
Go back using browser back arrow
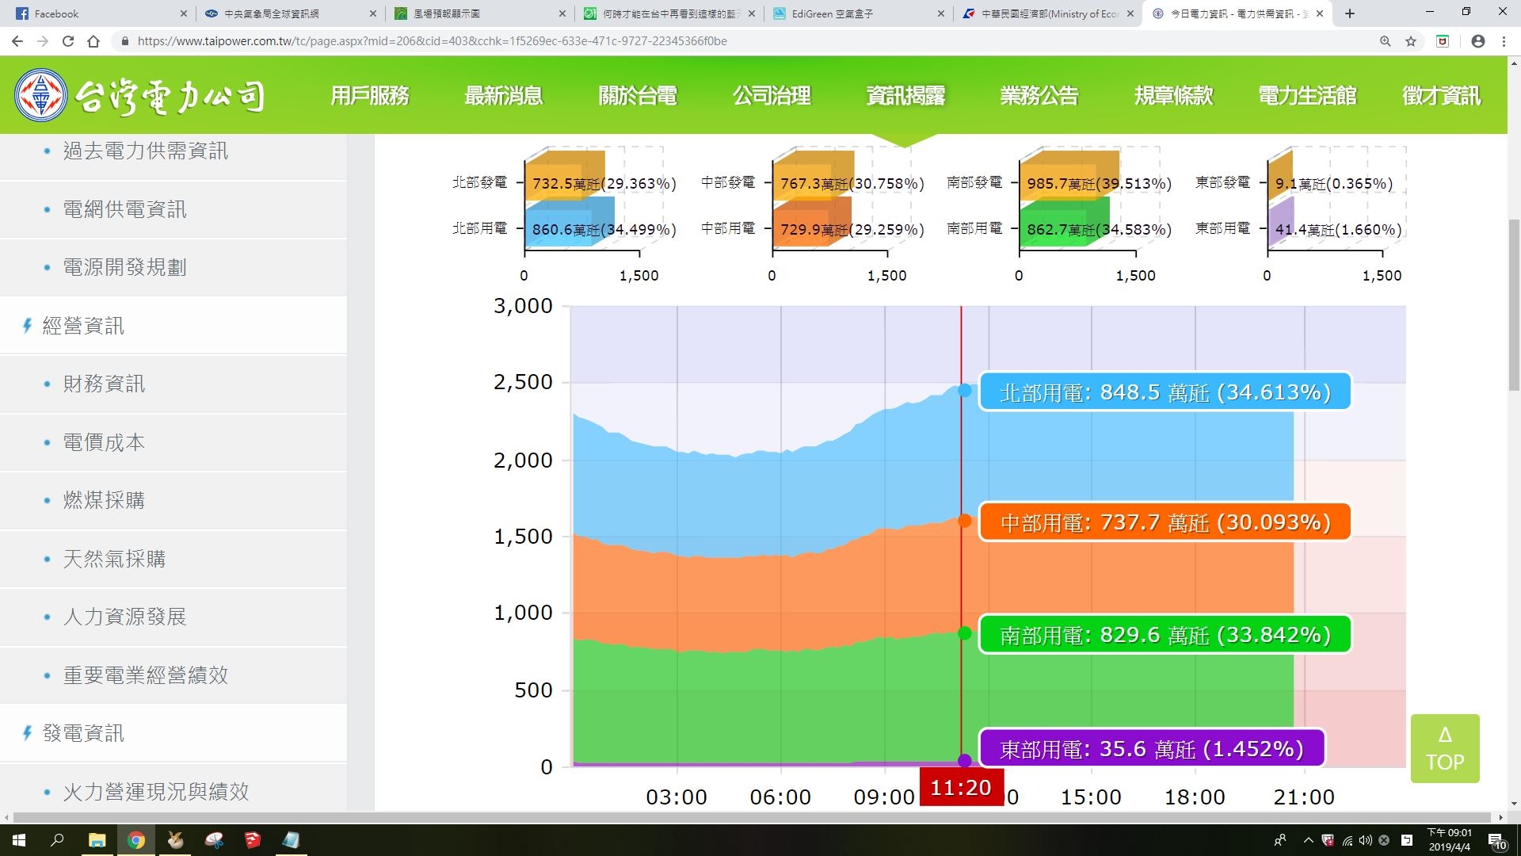tap(17, 41)
